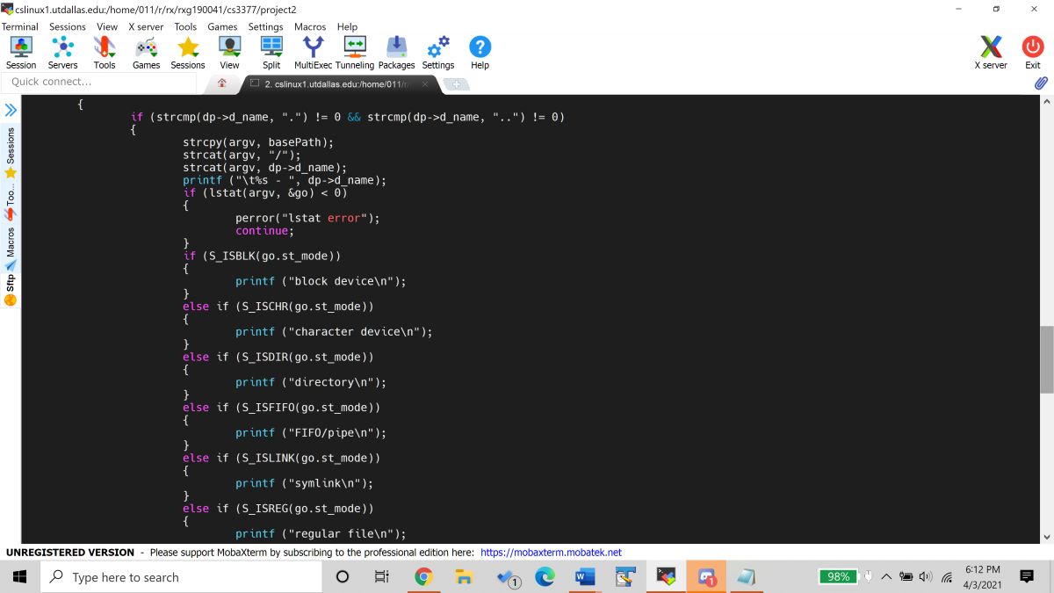Open the X server menu
Image resolution: width=1054 pixels, height=593 pixels.
tap(146, 26)
